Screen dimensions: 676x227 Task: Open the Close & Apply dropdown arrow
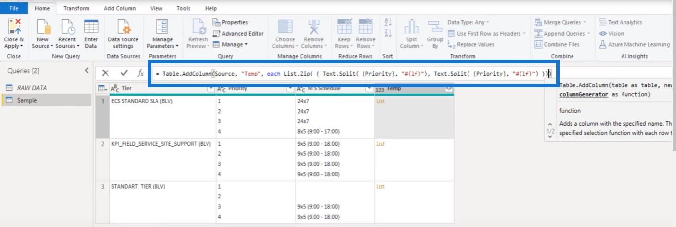pos(22,46)
